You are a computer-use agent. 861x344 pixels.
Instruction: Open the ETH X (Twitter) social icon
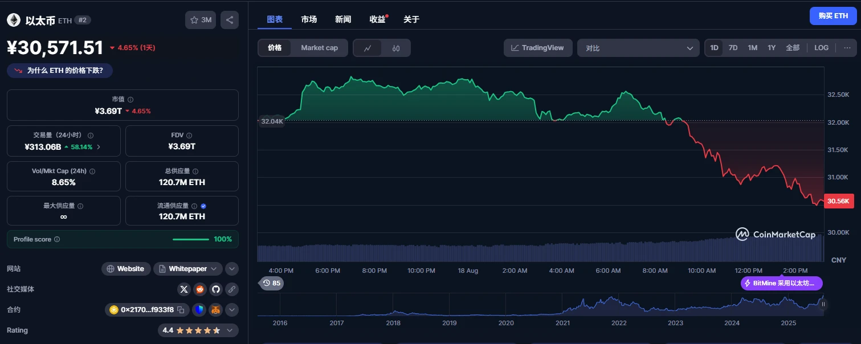coord(183,289)
